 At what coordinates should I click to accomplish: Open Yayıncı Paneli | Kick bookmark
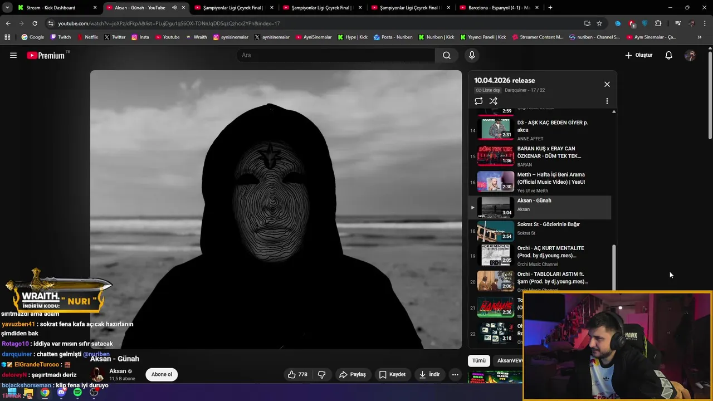(483, 37)
